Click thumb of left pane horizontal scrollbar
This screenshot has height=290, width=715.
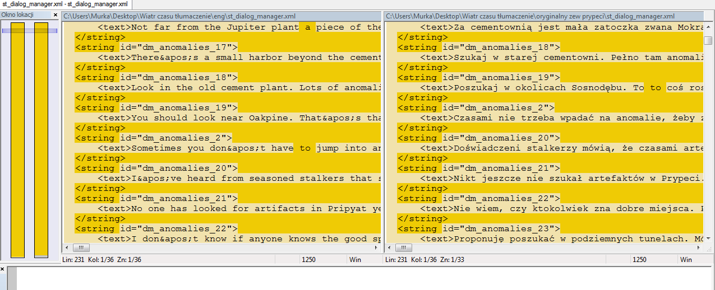(81, 248)
